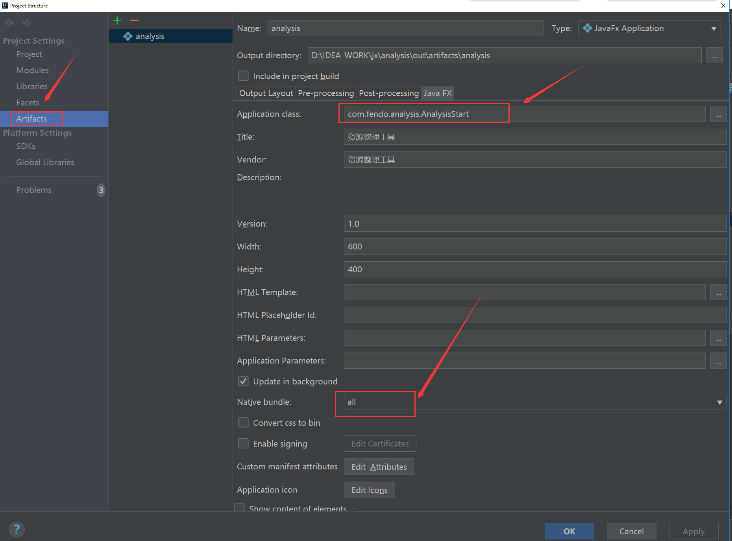Switch to the Post-processing tab
This screenshot has width=732, height=541.
click(x=389, y=93)
